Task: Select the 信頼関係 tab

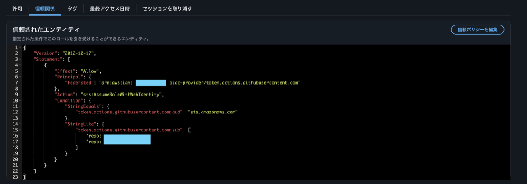Action: click(x=45, y=8)
